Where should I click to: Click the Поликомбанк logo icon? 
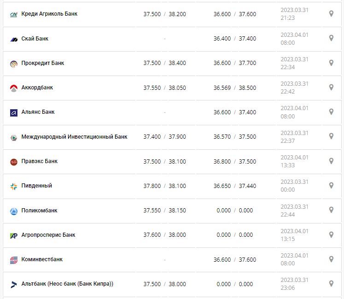tap(13, 211)
